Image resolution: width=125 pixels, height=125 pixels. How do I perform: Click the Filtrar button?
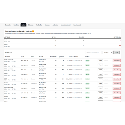pyautogui.click(x=116, y=52)
